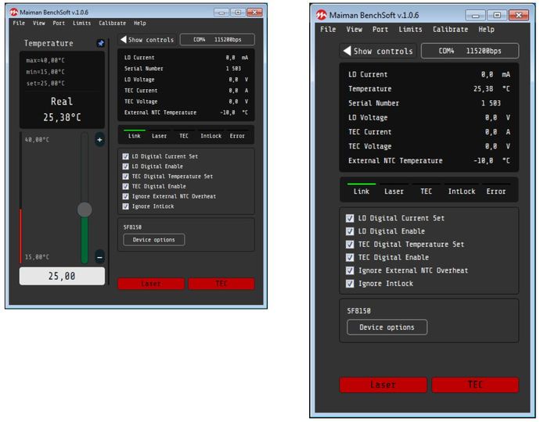
Task: Click Laser status indicator in right window
Action: (394, 190)
